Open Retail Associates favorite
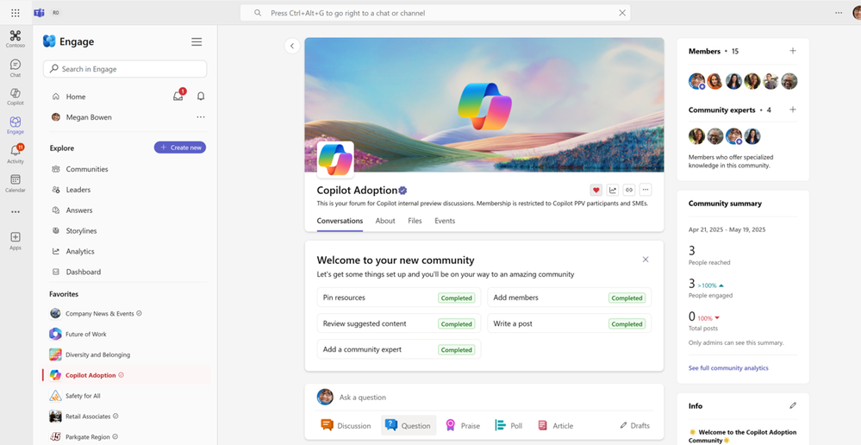The image size is (861, 445). click(x=88, y=417)
